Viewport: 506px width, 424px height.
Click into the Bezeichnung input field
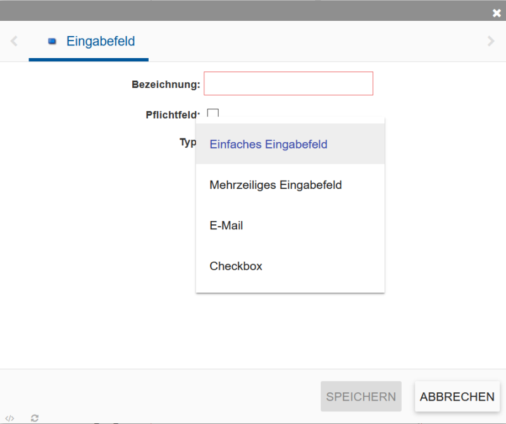point(288,83)
